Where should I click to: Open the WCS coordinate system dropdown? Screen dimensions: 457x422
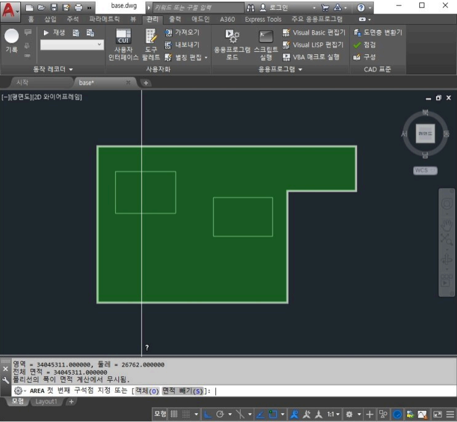425,171
